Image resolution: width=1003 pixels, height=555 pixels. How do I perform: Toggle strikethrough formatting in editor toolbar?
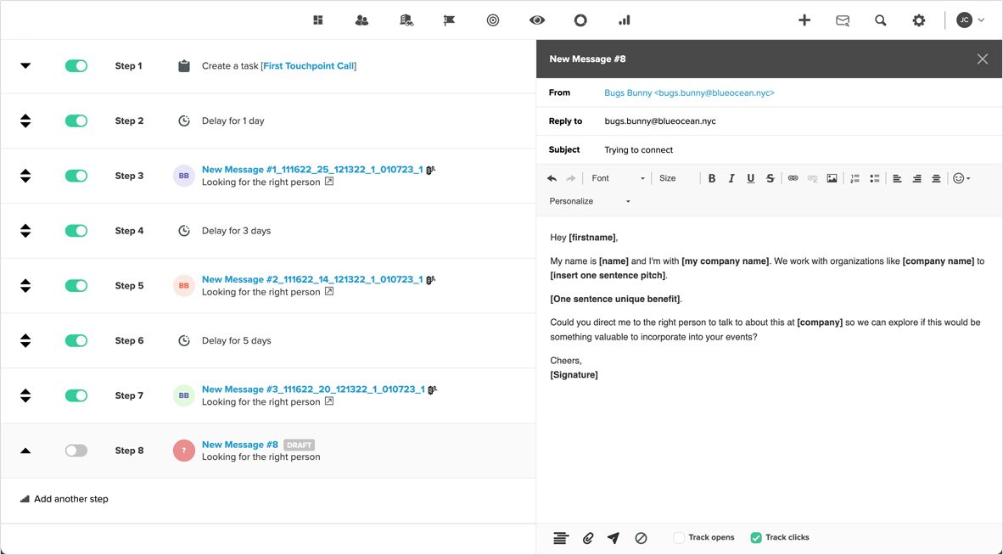click(770, 178)
